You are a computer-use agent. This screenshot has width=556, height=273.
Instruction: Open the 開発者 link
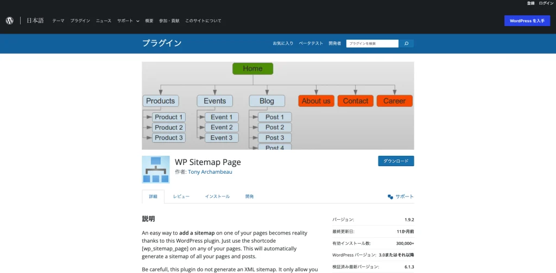[334, 43]
